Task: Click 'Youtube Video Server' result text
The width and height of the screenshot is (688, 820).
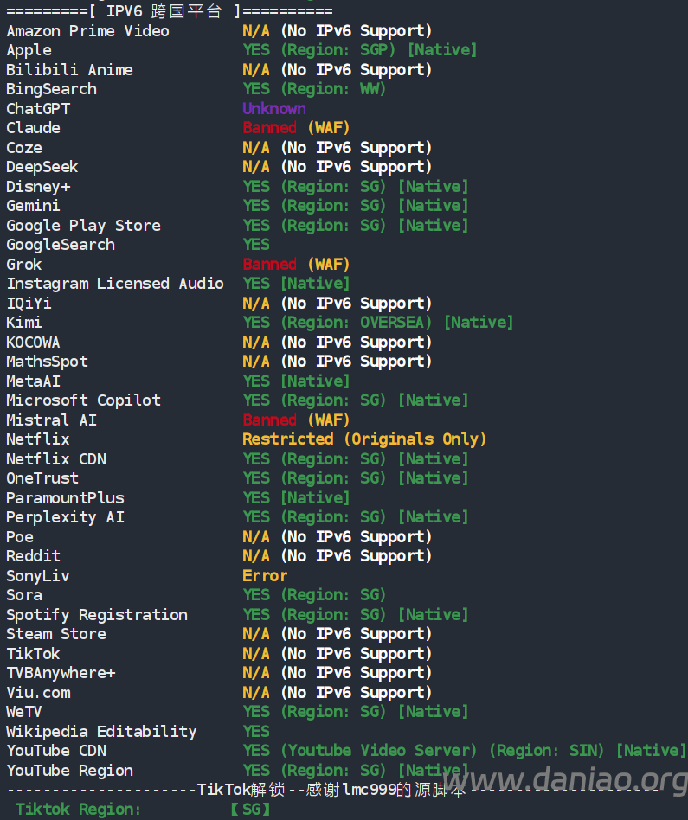Action: (x=379, y=751)
